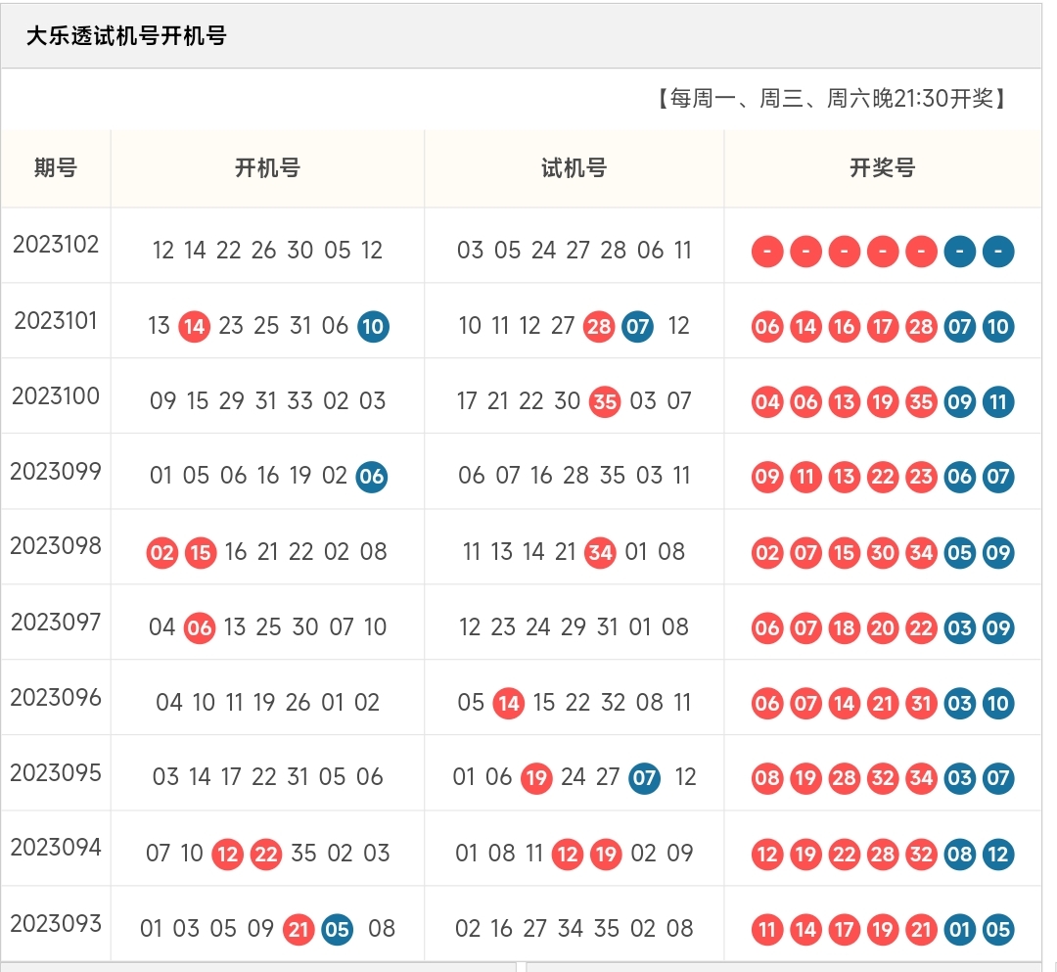The height and width of the screenshot is (972, 1057).
Task: Click the 开奖号 column header
Action: click(883, 167)
